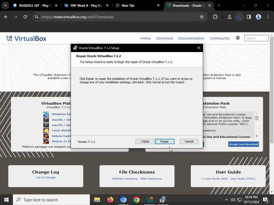Open Linux distributions download link
274x205 pixels.
(61, 130)
